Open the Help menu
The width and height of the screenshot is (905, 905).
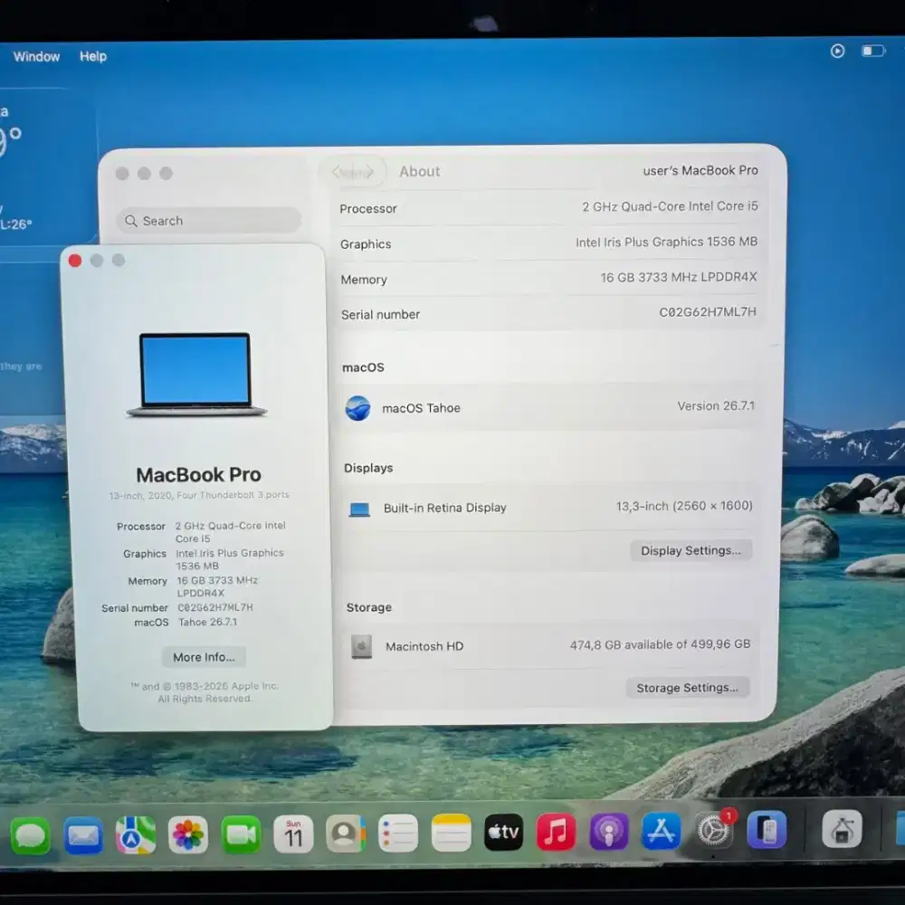93,56
